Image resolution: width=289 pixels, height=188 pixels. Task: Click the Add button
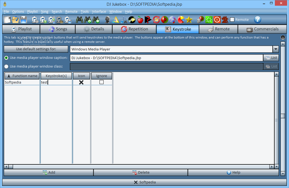49,173
